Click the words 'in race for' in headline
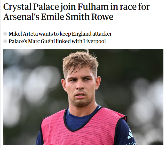 (130, 7)
